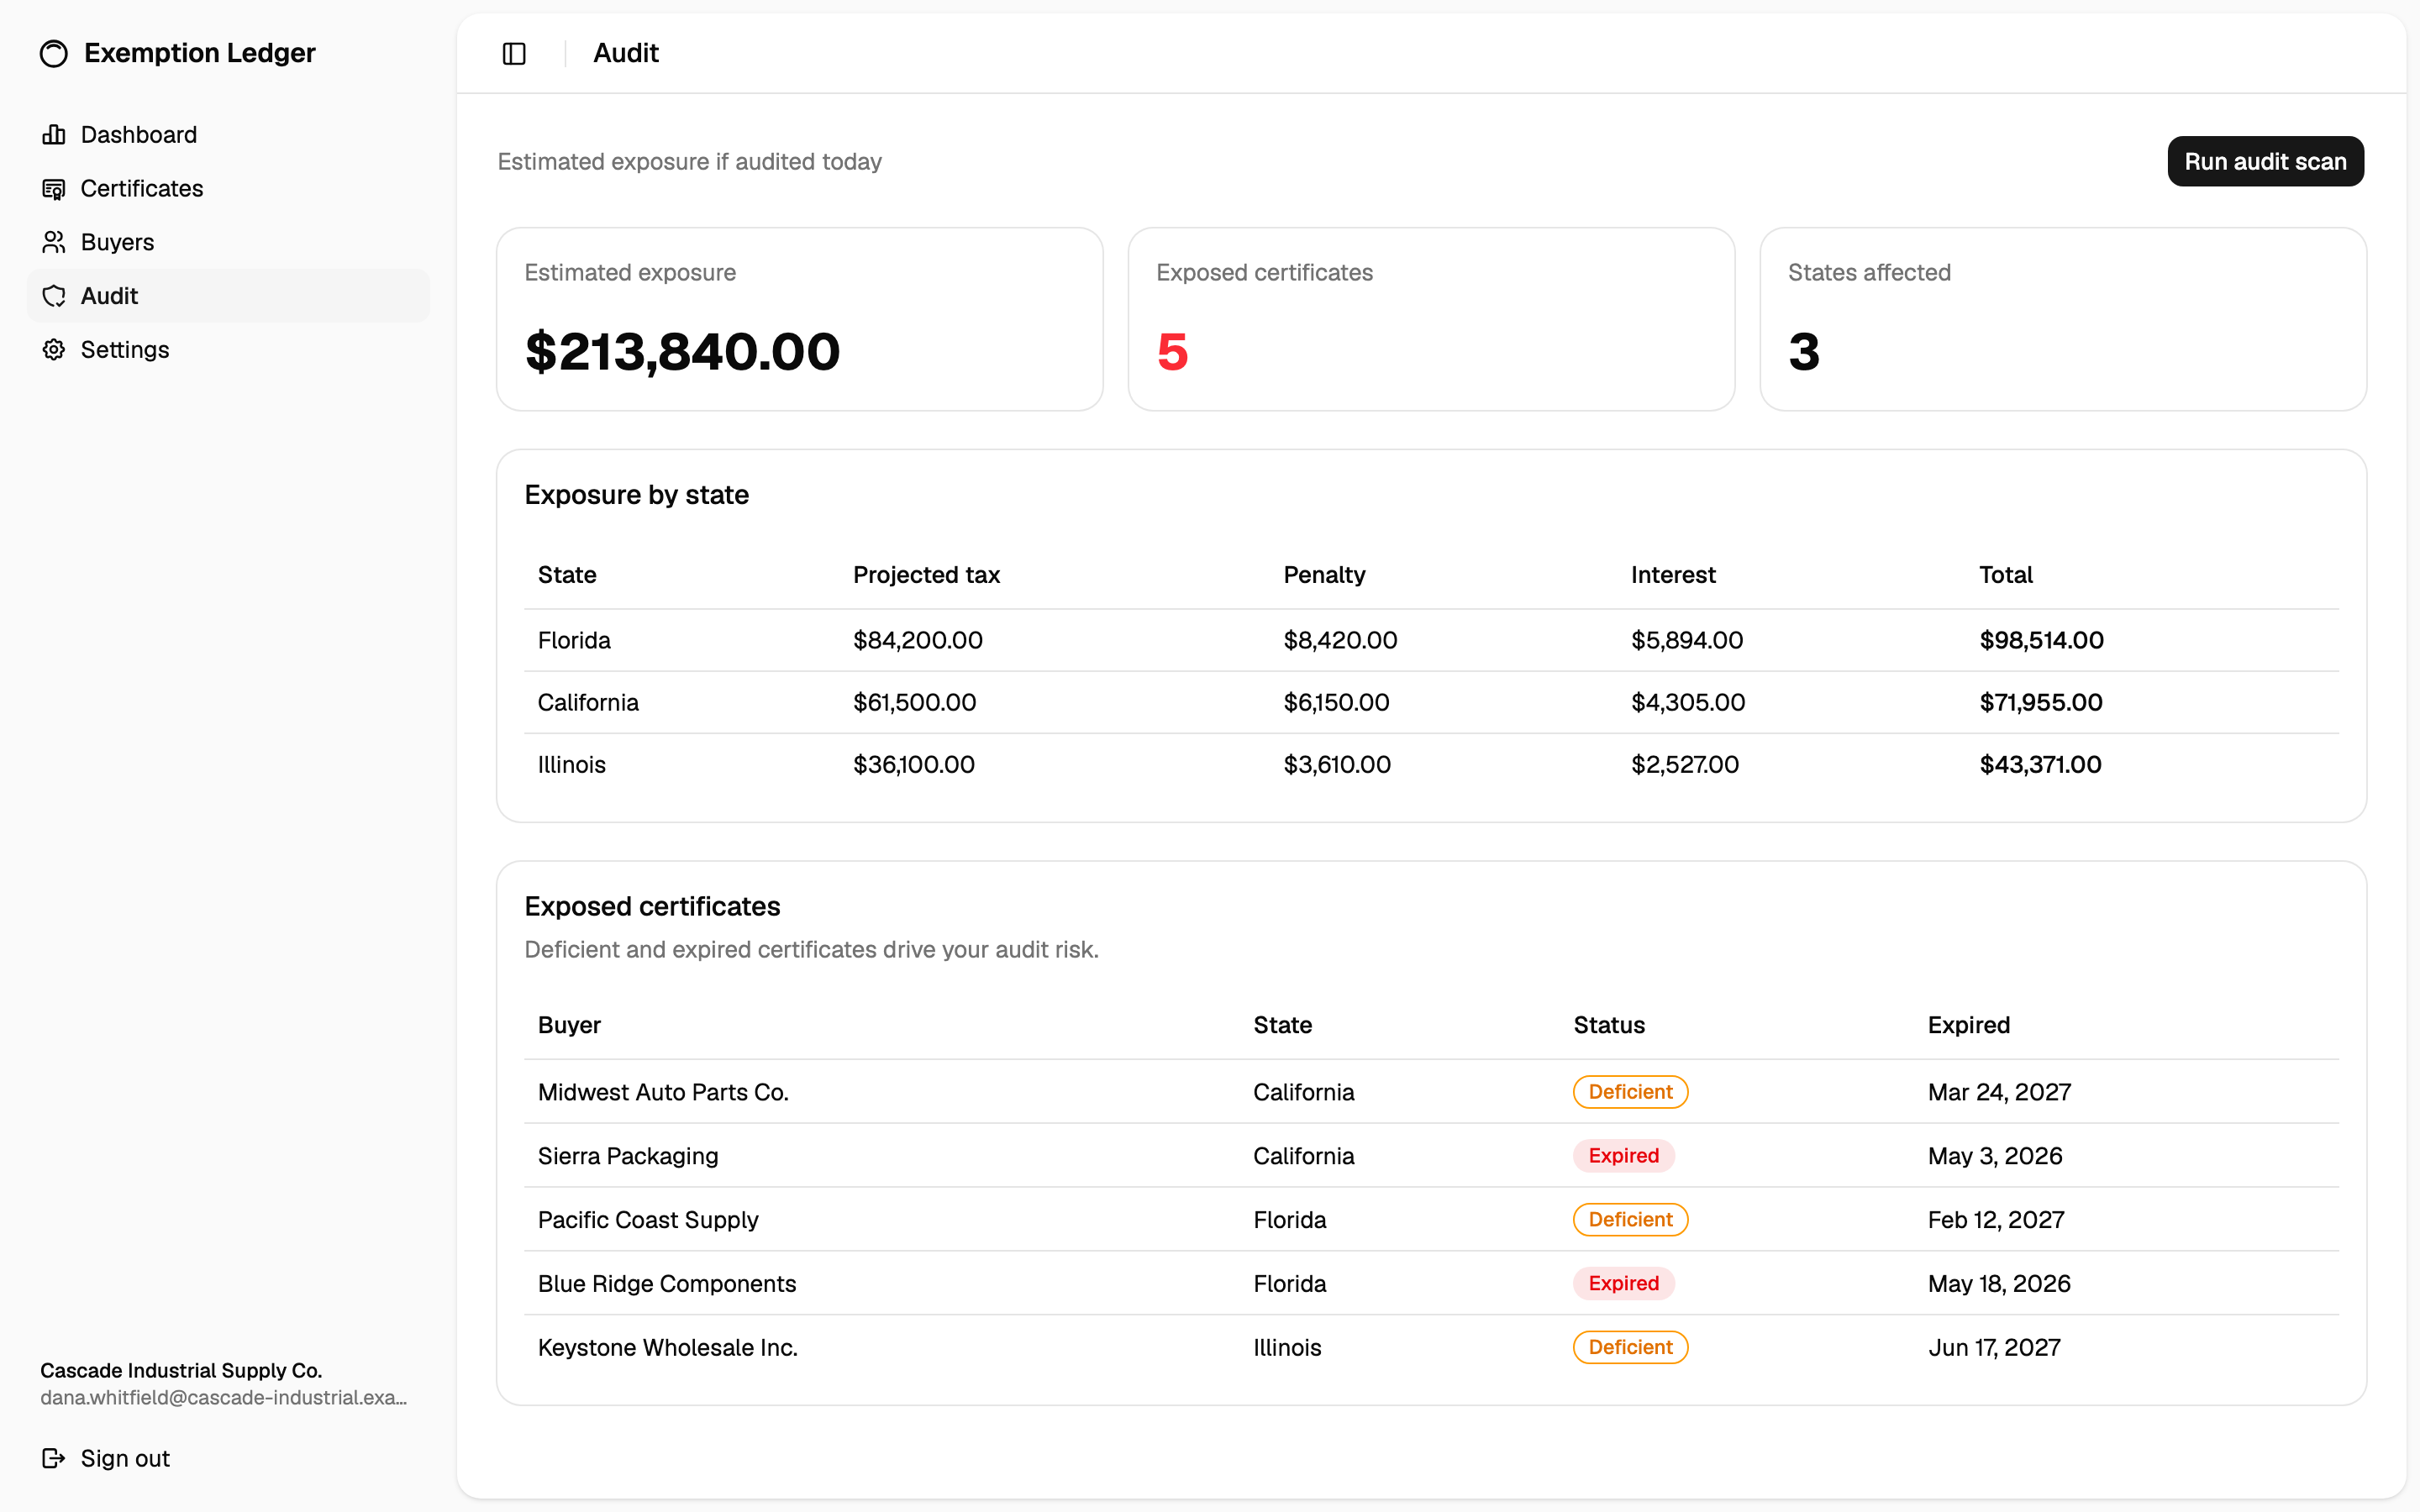
Task: Open Keystone Wholesale Inc. buyer row
Action: pyautogui.click(x=1431, y=1347)
